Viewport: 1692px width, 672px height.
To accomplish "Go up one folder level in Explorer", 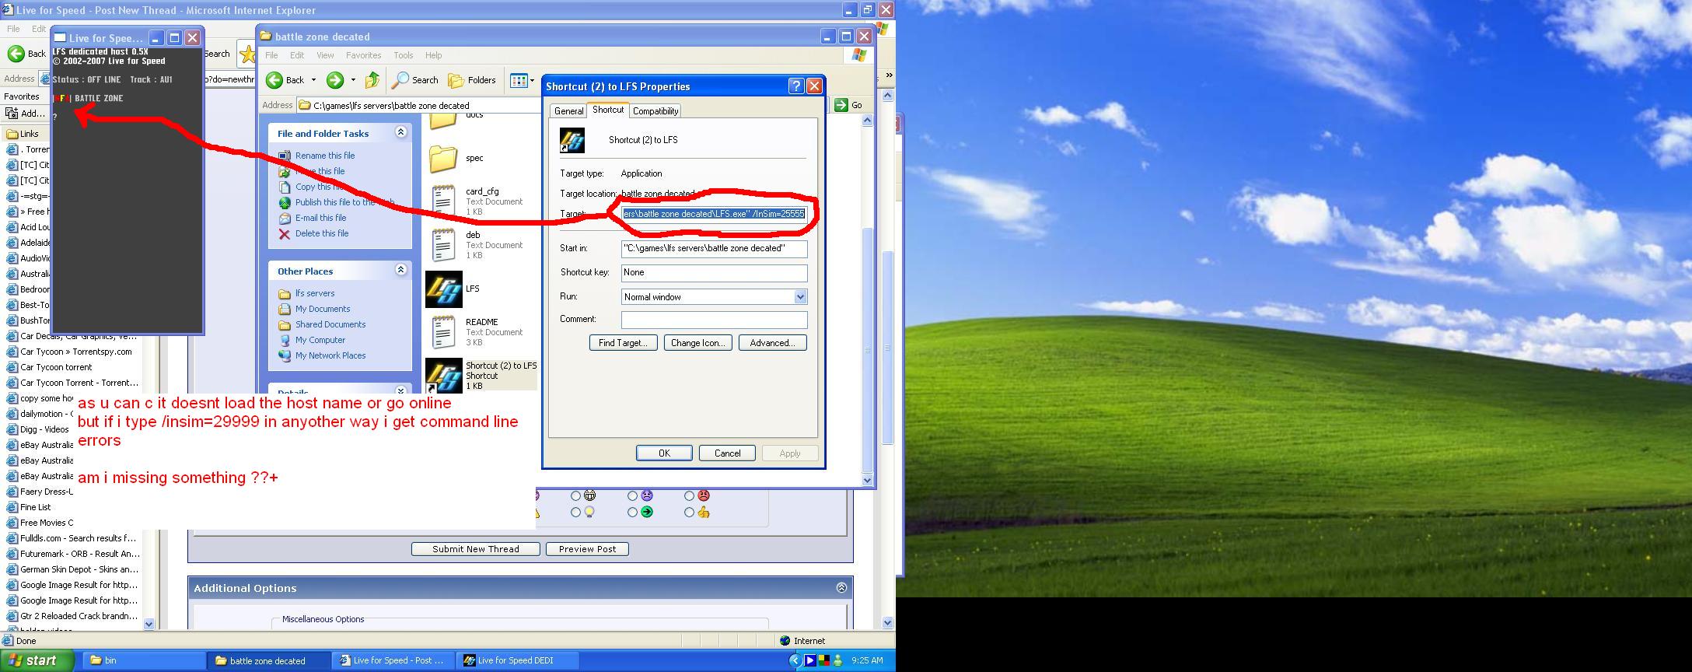I will click(372, 80).
